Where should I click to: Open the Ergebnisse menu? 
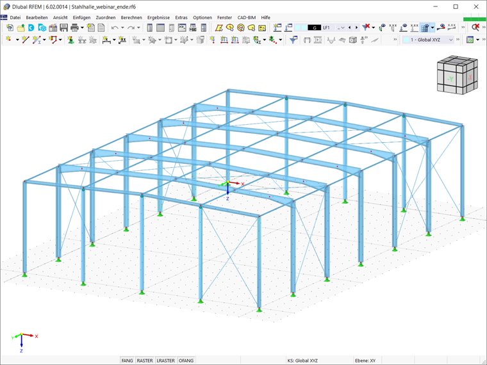pyautogui.click(x=158, y=18)
